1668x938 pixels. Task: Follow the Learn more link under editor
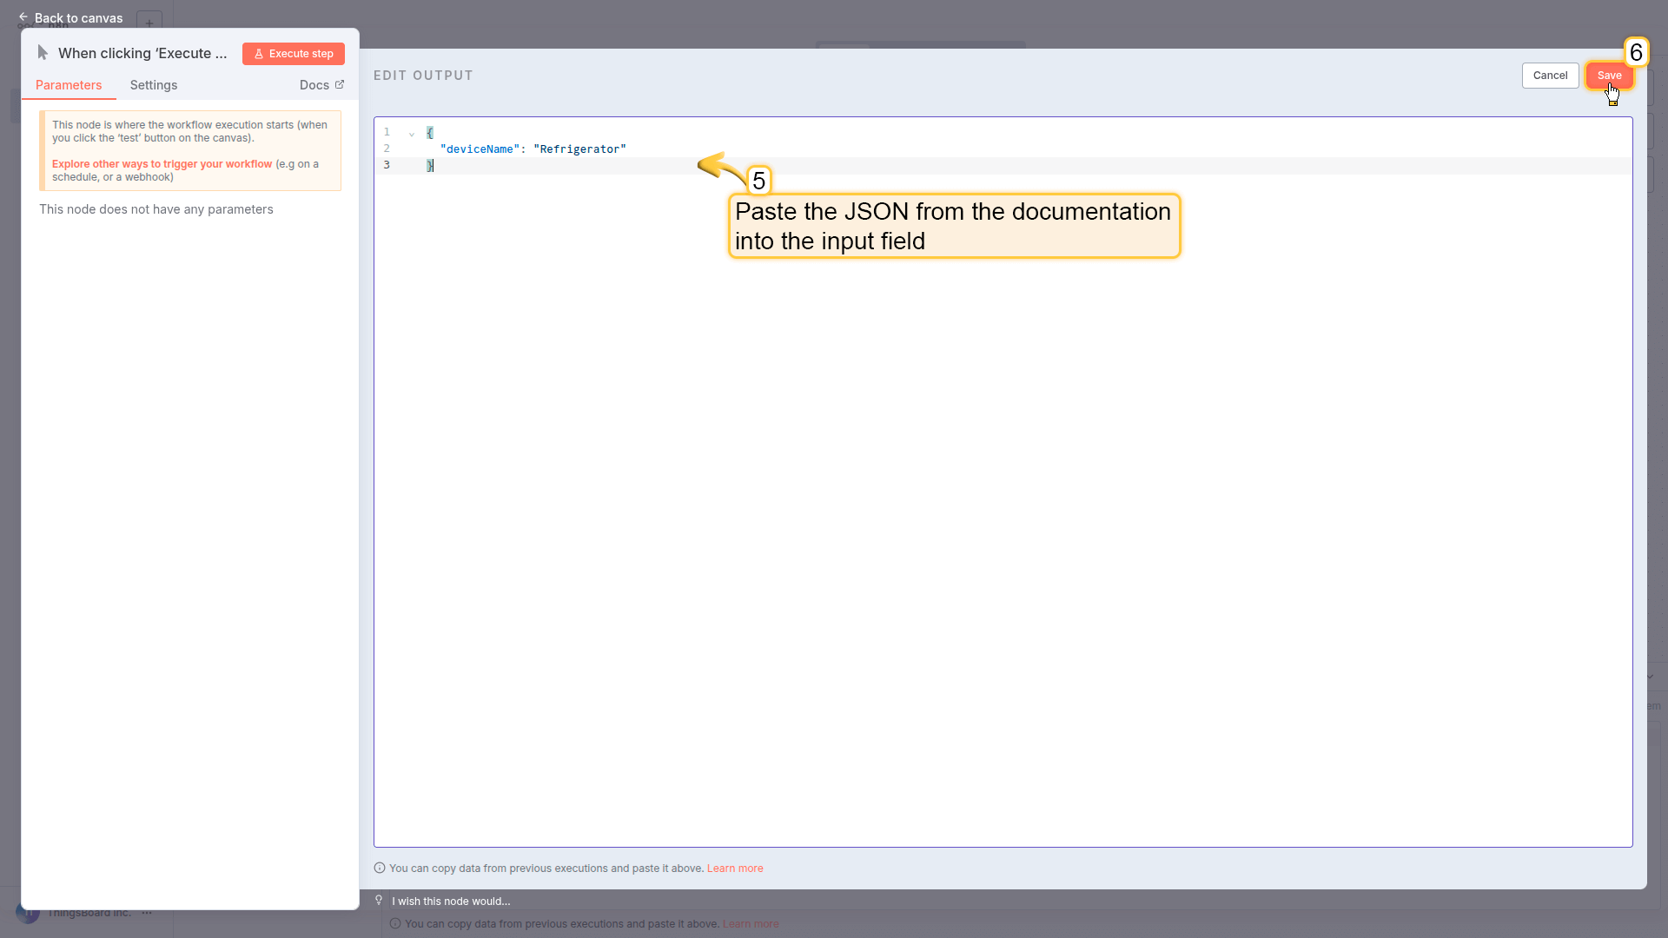pos(735,869)
